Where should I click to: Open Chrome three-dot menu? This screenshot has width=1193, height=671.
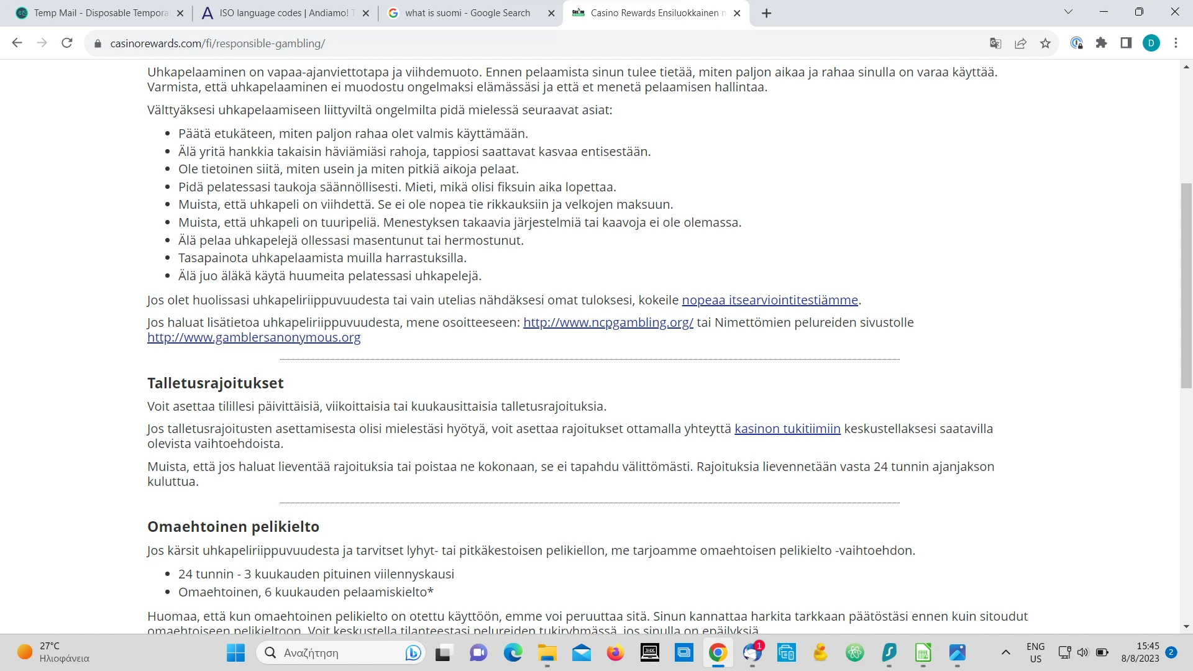(x=1176, y=43)
